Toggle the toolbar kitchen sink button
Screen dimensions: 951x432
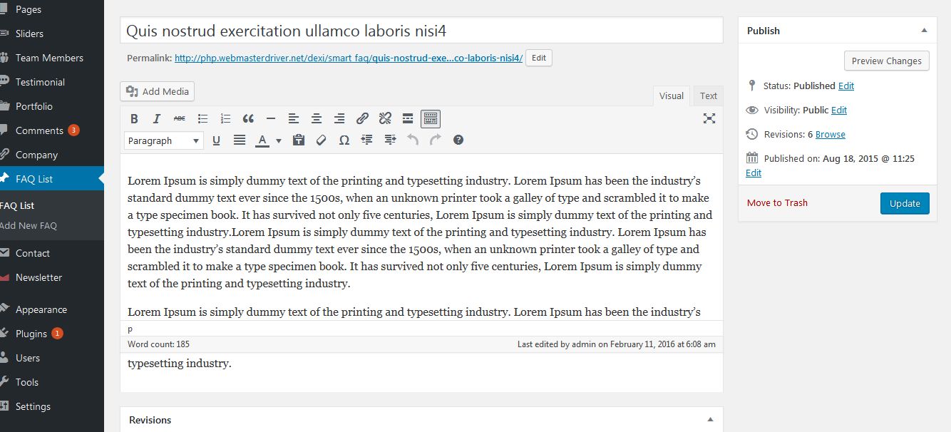[x=431, y=118]
